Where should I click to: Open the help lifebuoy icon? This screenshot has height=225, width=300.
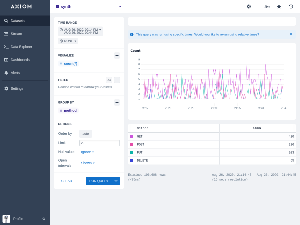click(249, 6)
